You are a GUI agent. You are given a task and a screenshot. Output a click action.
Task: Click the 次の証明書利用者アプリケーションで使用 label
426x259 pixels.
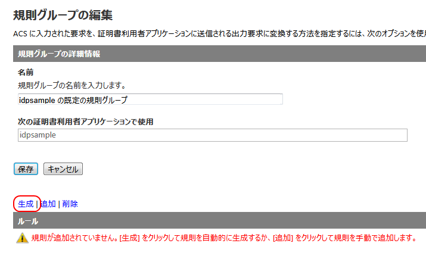[x=86, y=121]
